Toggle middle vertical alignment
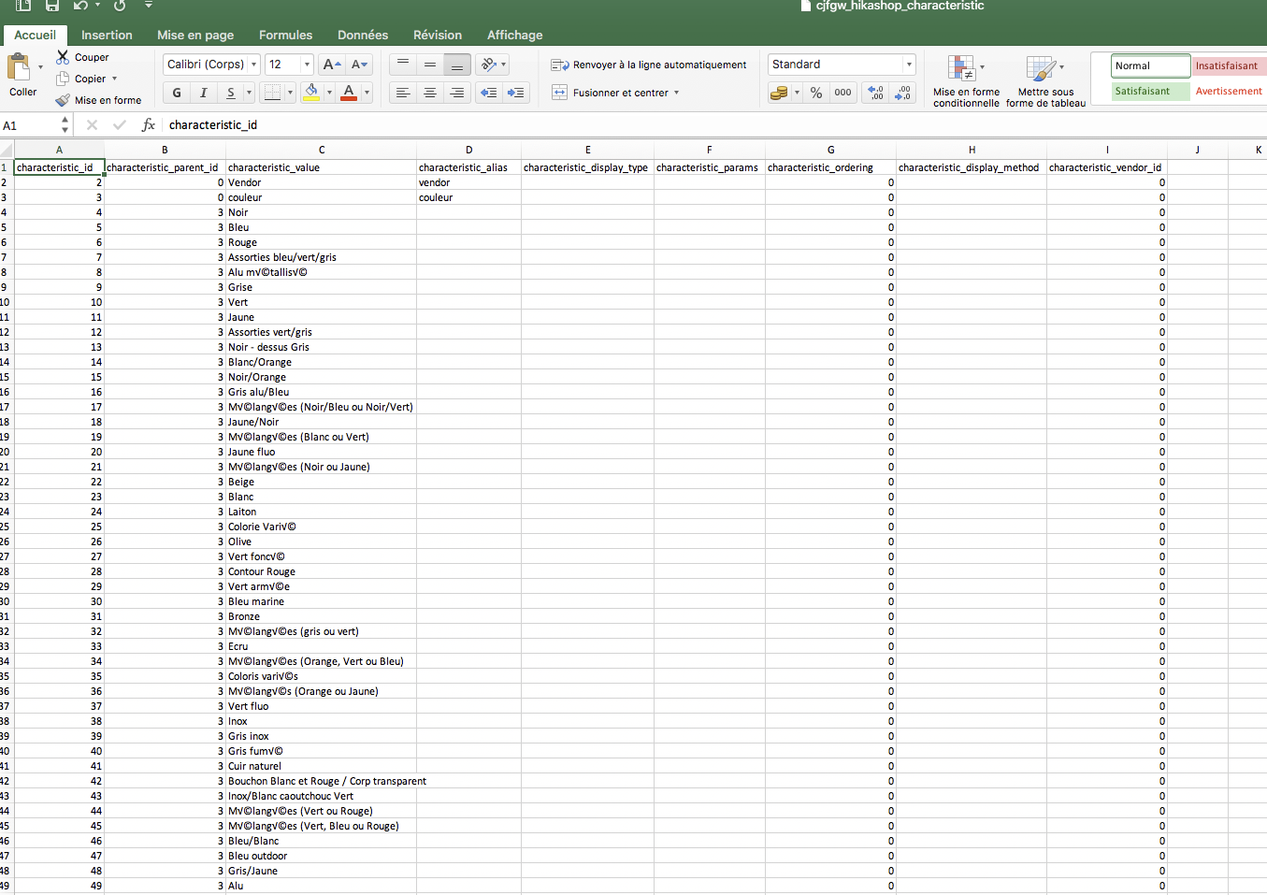The image size is (1267, 895). (430, 65)
